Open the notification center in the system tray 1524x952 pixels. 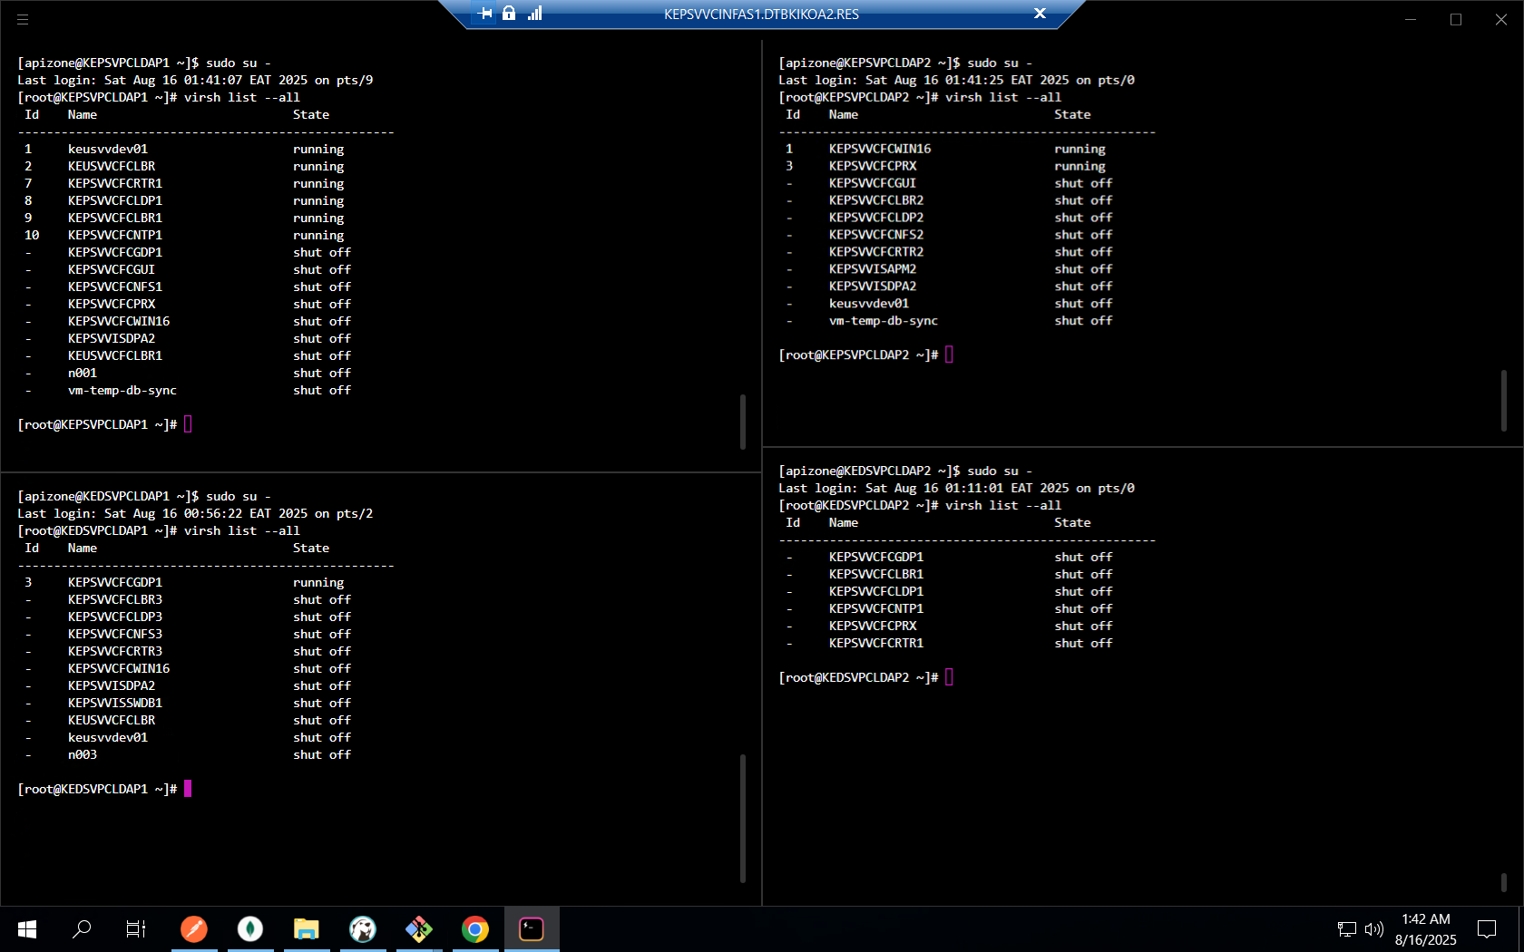point(1486,928)
